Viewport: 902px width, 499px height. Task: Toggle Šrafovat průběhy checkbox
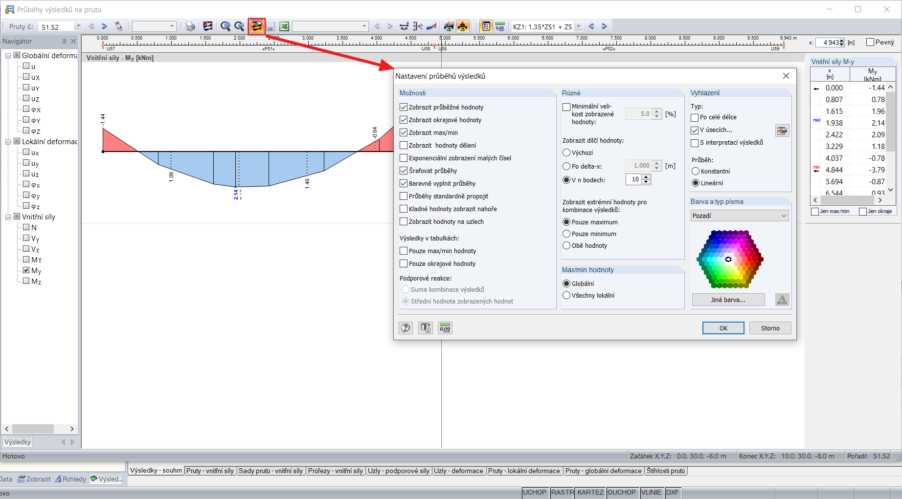tap(404, 171)
